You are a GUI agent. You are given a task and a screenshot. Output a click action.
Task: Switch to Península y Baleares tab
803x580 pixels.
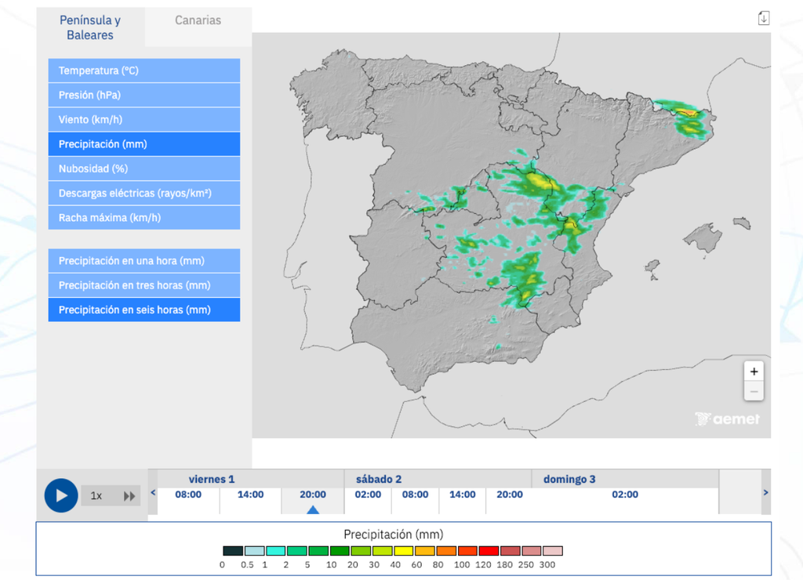(x=90, y=27)
